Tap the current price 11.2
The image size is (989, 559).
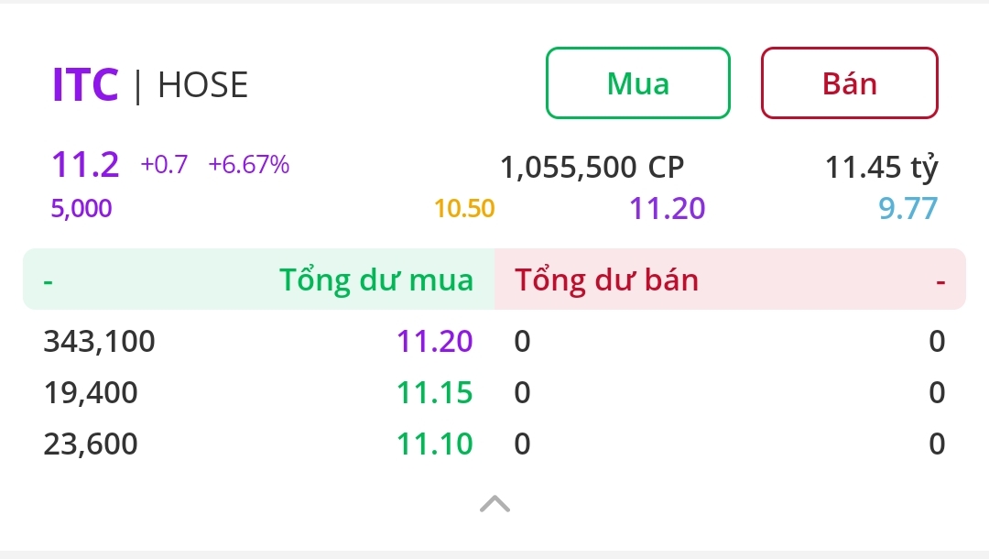coord(85,165)
